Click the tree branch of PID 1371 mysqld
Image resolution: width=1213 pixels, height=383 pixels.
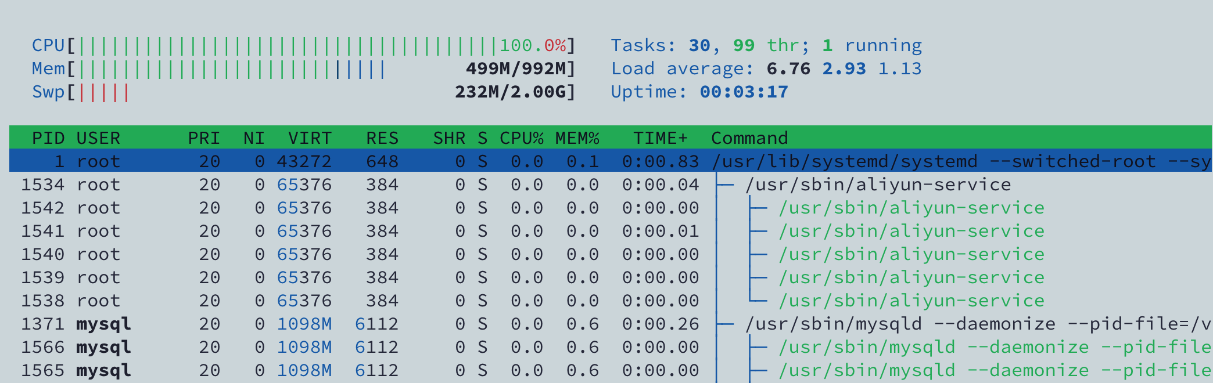(x=726, y=324)
